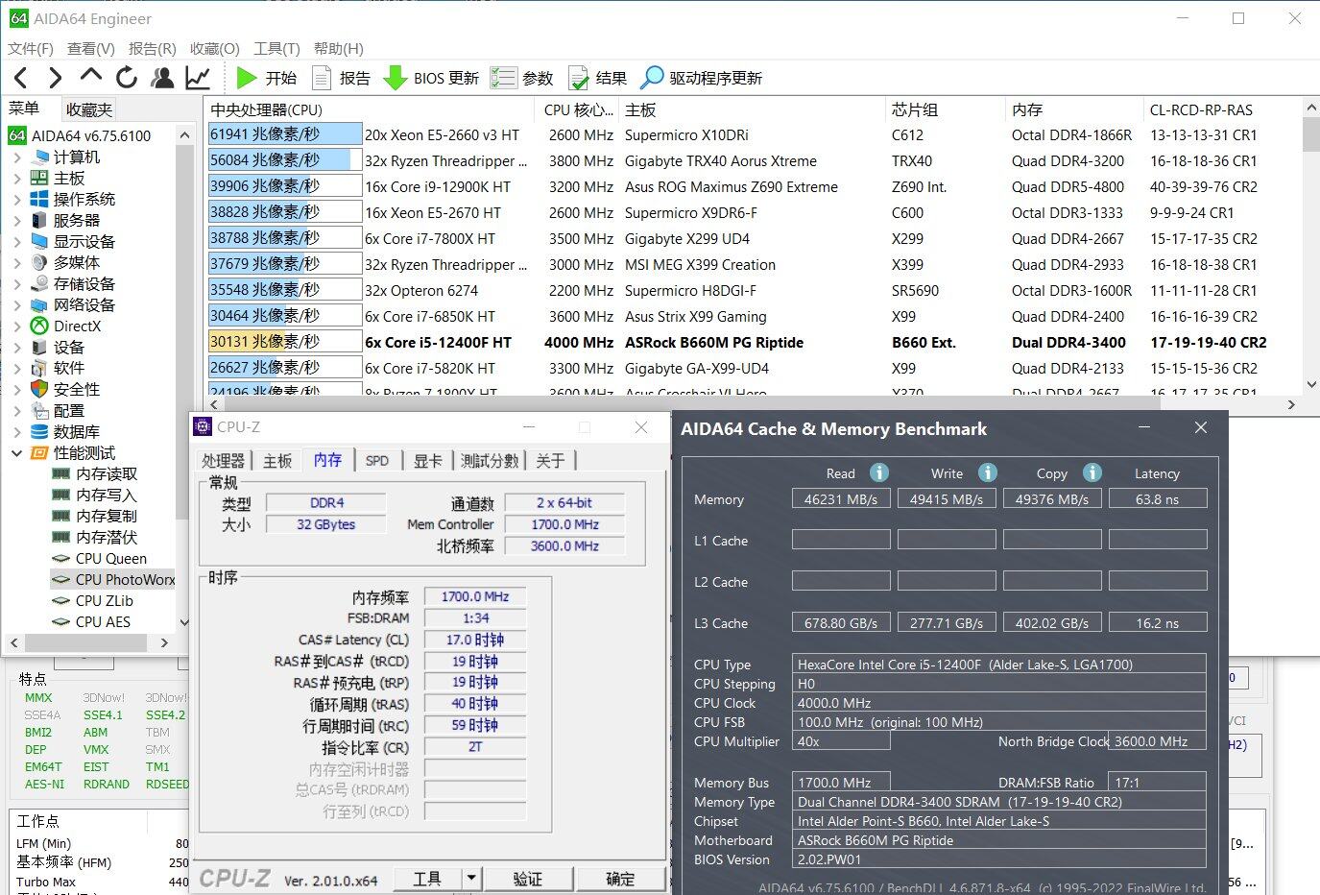The height and width of the screenshot is (895, 1320).
Task: Open the 帮助(H) menu
Action: pos(338,48)
